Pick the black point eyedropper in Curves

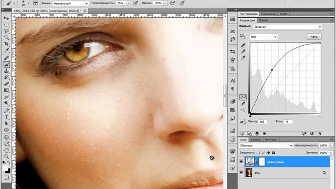point(243,45)
